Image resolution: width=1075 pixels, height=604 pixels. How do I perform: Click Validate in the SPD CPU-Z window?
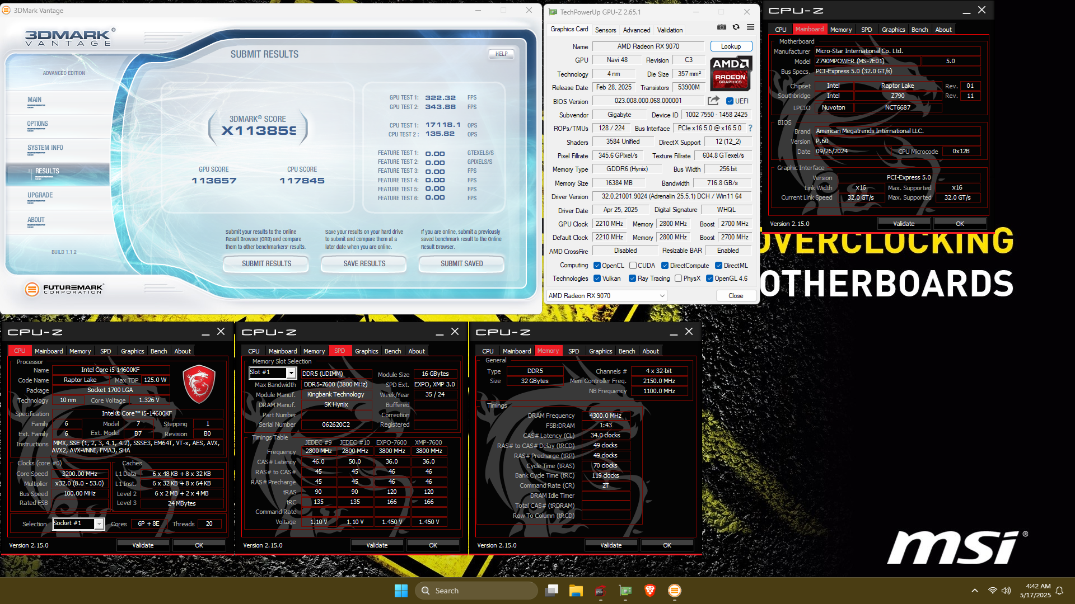point(377,545)
